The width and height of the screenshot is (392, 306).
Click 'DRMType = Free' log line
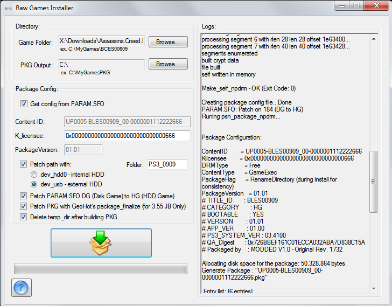tap(231, 165)
